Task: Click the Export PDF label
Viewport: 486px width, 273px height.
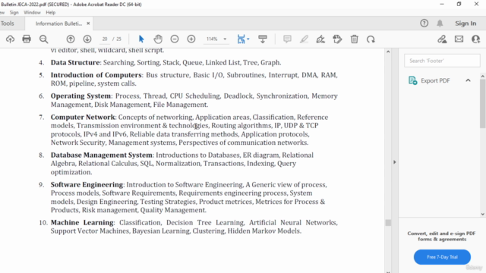Action: [435, 80]
